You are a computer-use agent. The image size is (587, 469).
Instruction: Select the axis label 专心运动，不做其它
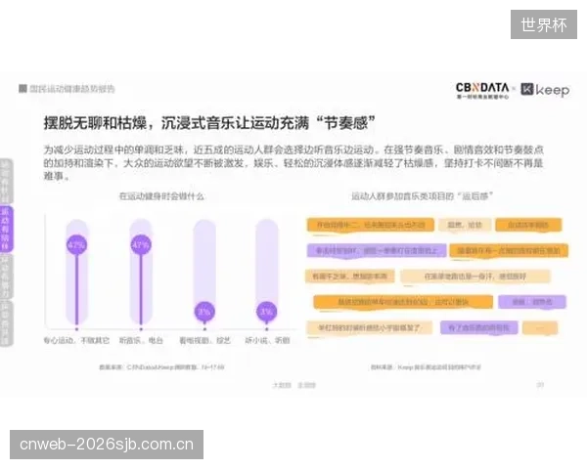[x=76, y=340]
